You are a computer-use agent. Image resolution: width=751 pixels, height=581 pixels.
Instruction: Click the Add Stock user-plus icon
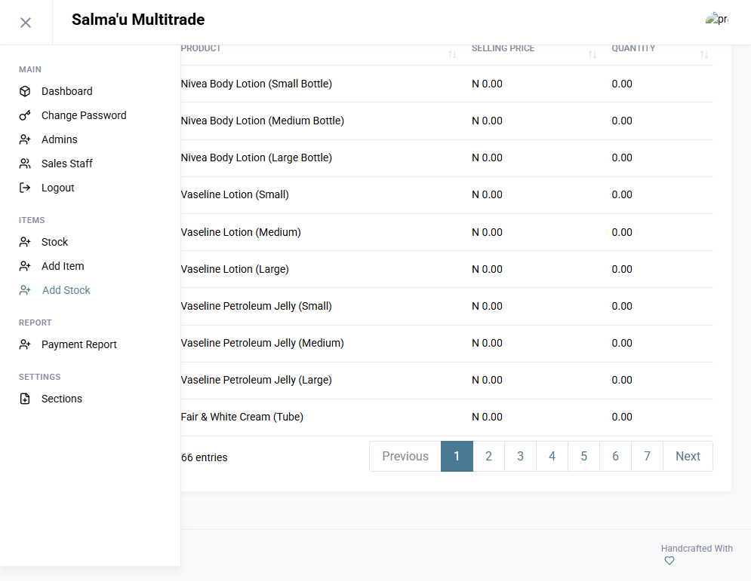coord(25,290)
